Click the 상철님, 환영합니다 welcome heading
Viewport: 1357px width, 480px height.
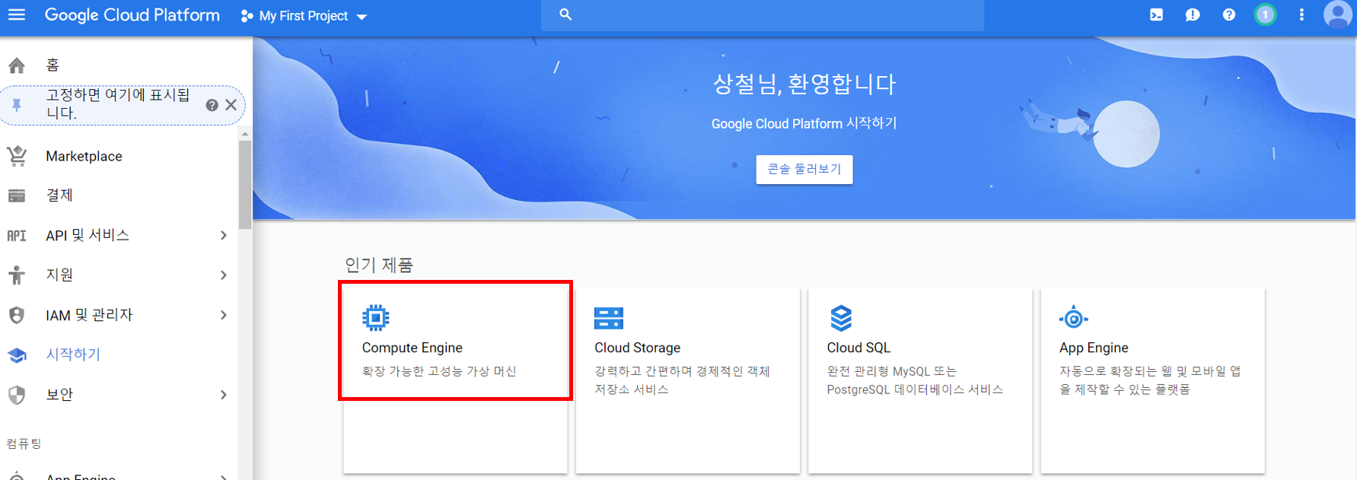click(804, 84)
